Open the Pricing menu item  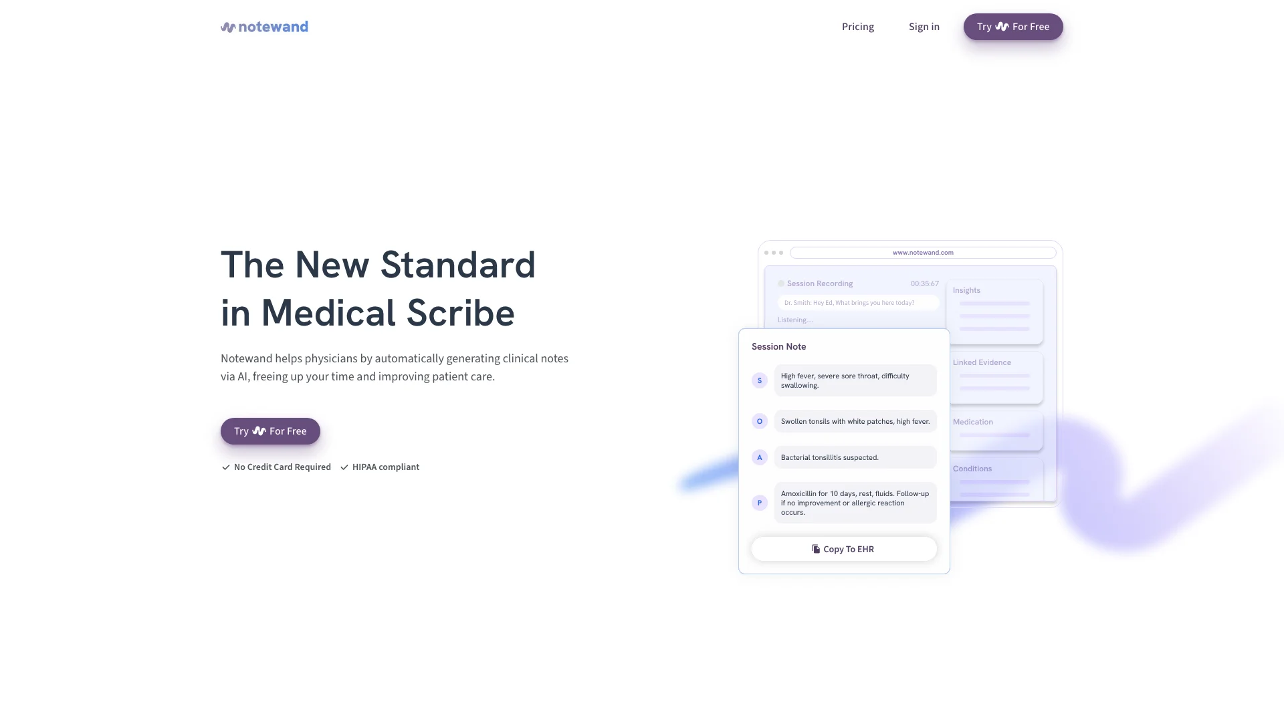[x=857, y=27]
